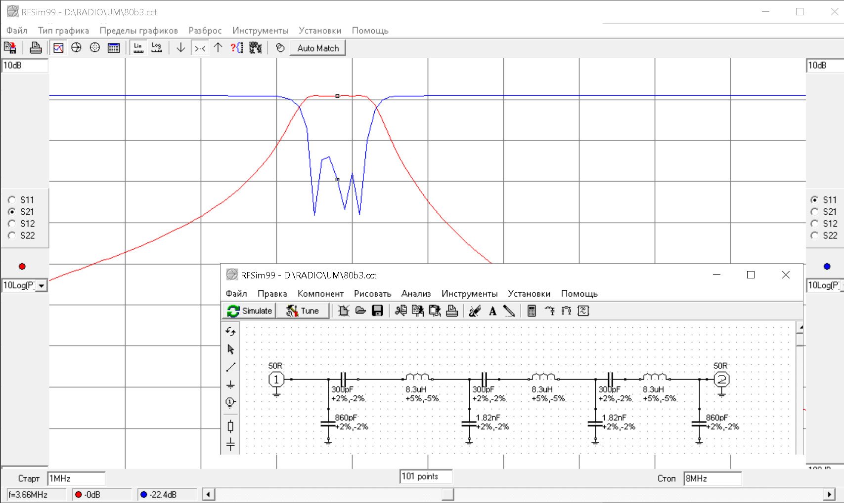Select S11 radio on left panel

[x=12, y=200]
